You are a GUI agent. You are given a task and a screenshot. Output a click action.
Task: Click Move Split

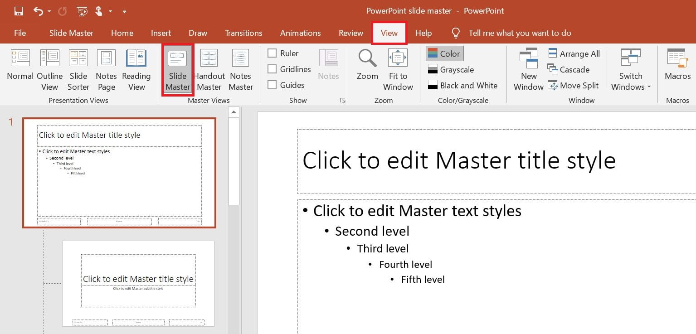[x=573, y=85]
